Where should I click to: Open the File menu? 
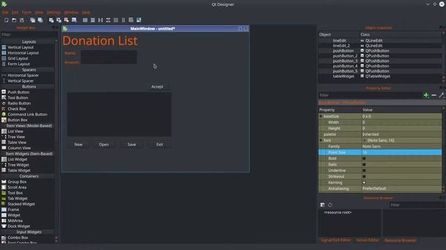click(x=5, y=12)
